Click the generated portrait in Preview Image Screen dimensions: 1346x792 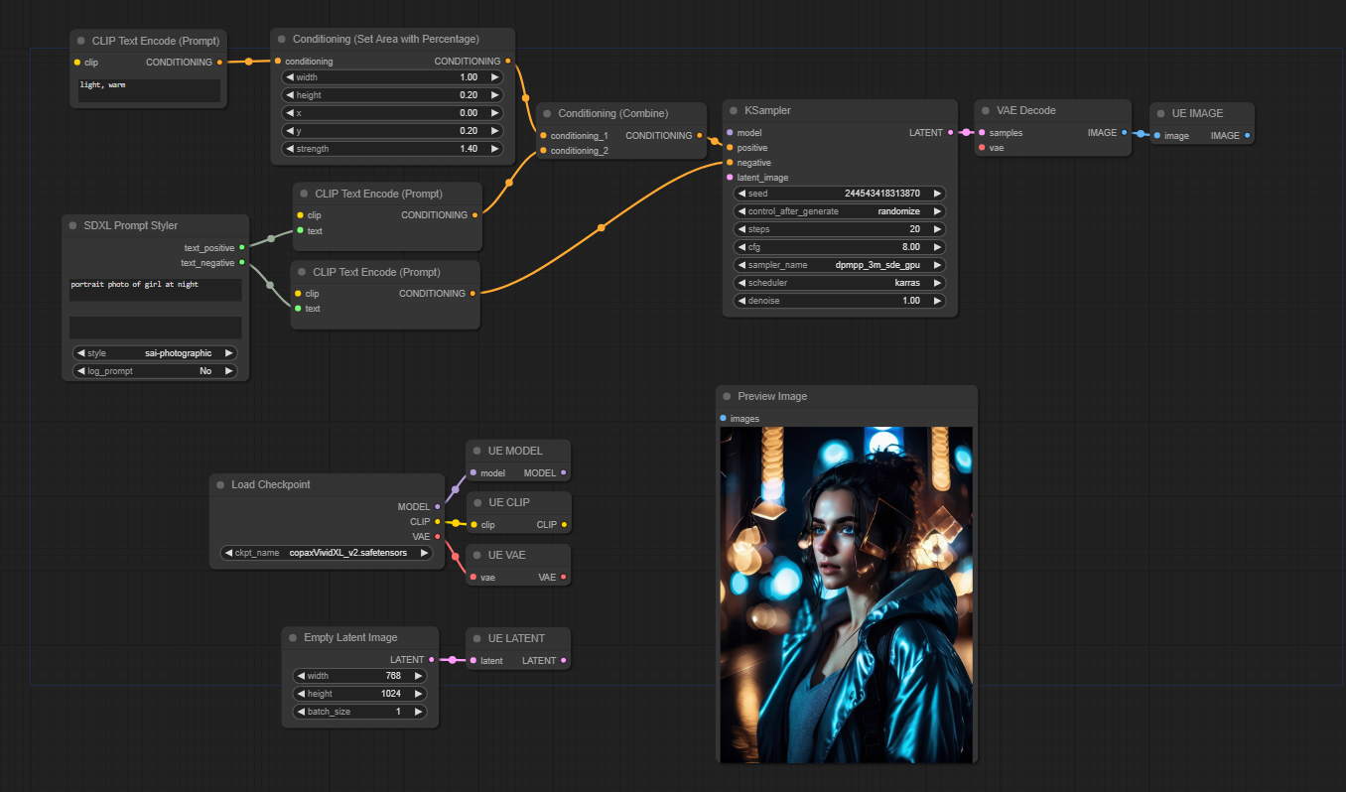[846, 594]
